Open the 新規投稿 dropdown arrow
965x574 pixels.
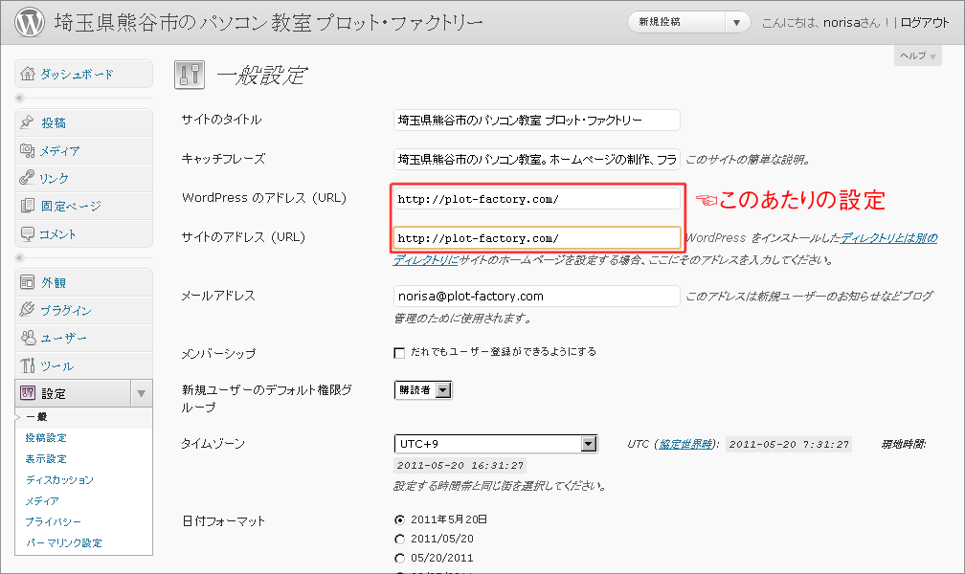[737, 23]
